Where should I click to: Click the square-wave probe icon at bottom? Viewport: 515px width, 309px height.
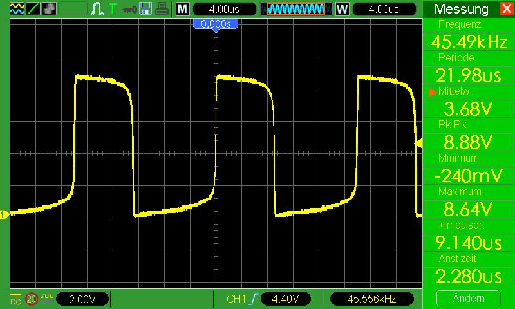coord(47,299)
